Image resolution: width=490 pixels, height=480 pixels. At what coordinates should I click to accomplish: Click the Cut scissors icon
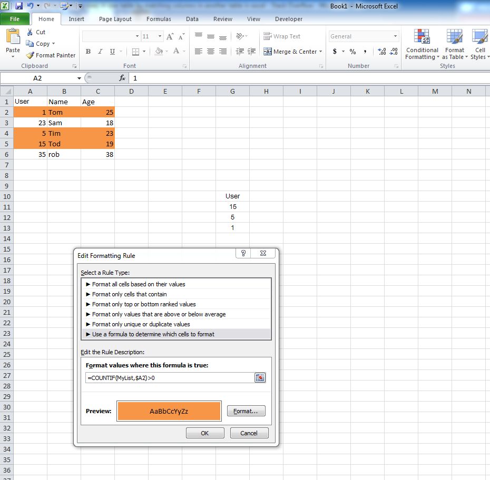[x=30, y=32]
